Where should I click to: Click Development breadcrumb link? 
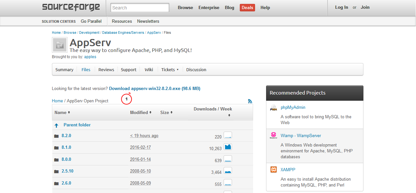point(89,32)
